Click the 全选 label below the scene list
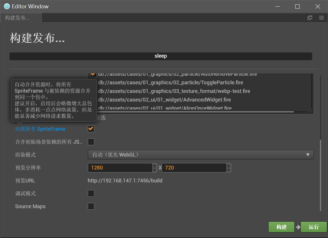Screen dimensions: 328x238 coord(101,118)
